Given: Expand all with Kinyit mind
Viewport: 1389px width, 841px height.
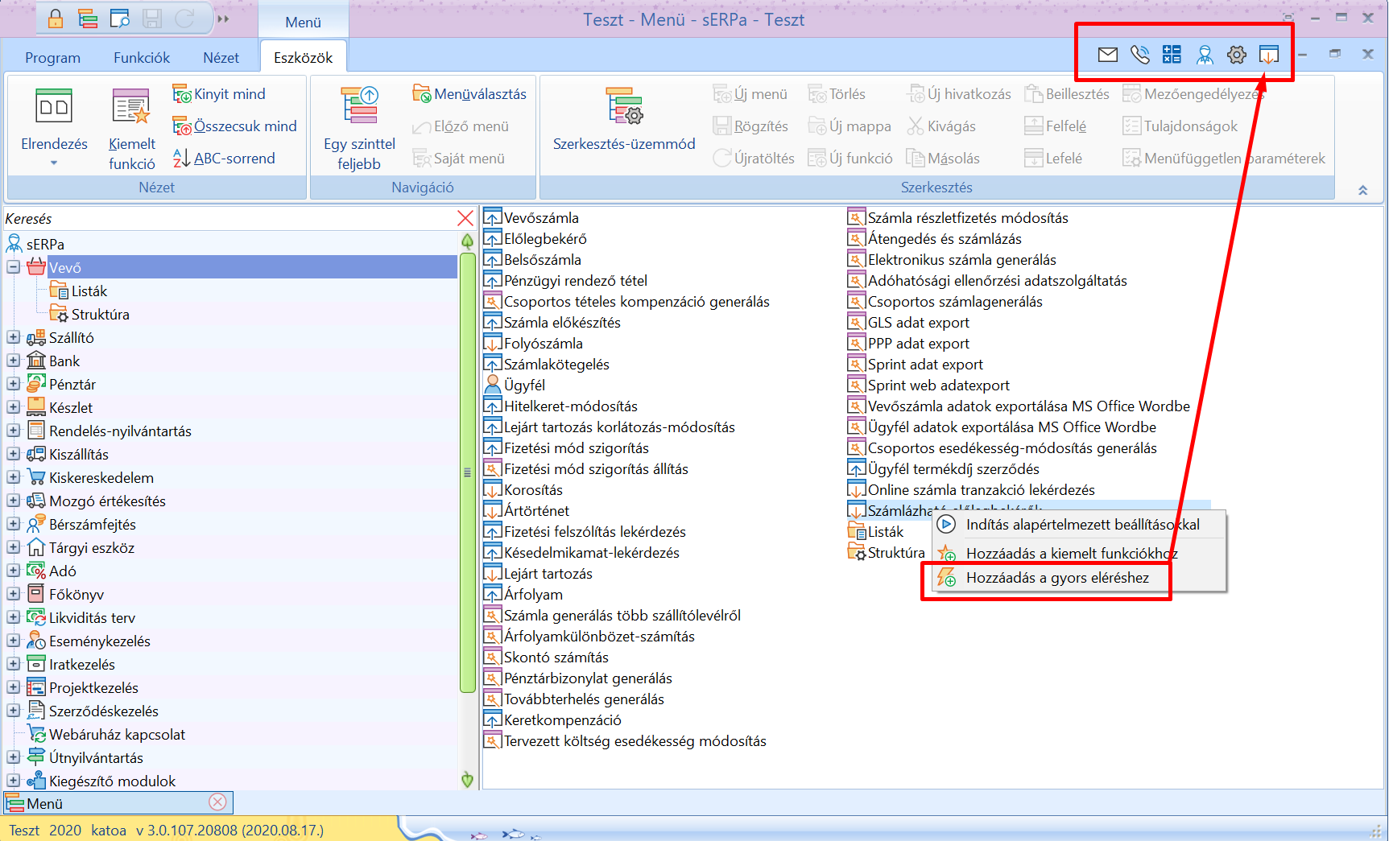Looking at the screenshot, I should 219,94.
